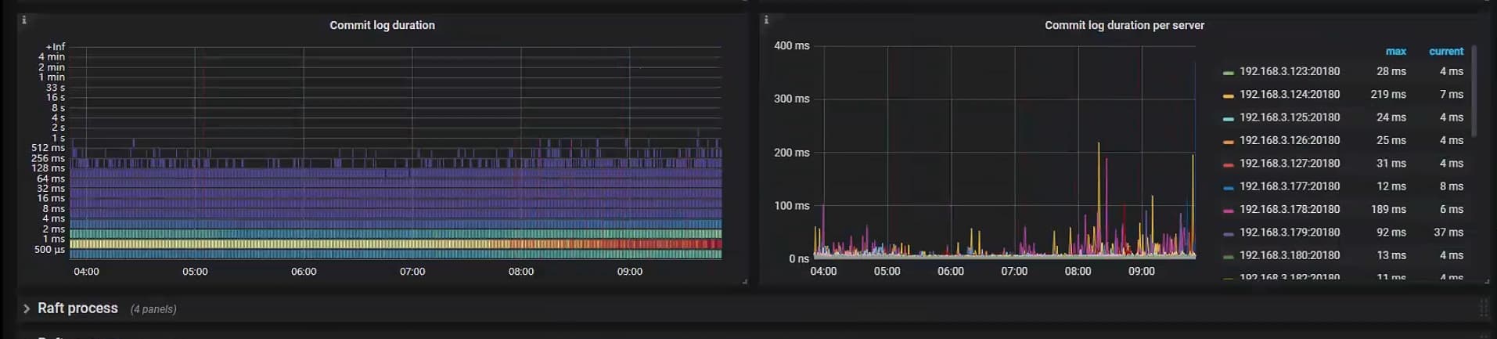Viewport: 1497px width, 339px height.
Task: Expand the Raft process row chevron
Action: 27,308
